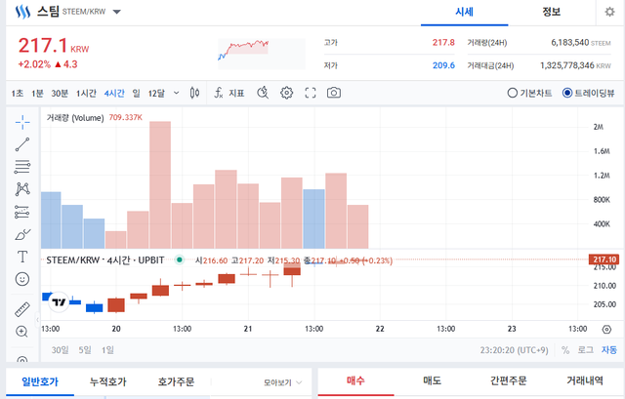
Task: Select the ruler measure tool
Action: [22, 309]
